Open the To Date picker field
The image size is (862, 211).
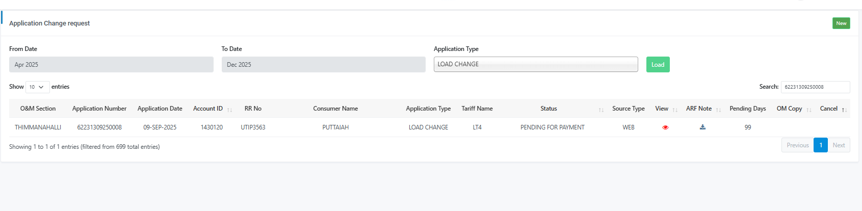coord(323,65)
